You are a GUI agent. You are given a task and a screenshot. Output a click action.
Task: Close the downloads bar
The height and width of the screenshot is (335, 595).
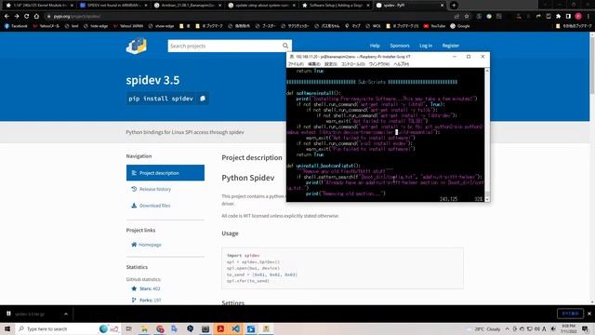click(588, 314)
